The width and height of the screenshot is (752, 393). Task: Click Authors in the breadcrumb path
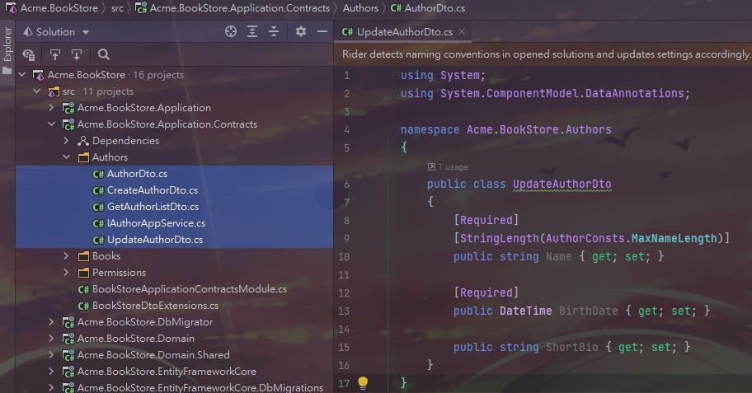click(x=360, y=8)
